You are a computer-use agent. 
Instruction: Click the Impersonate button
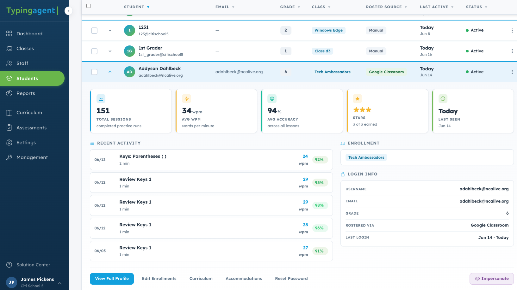tap(491, 279)
